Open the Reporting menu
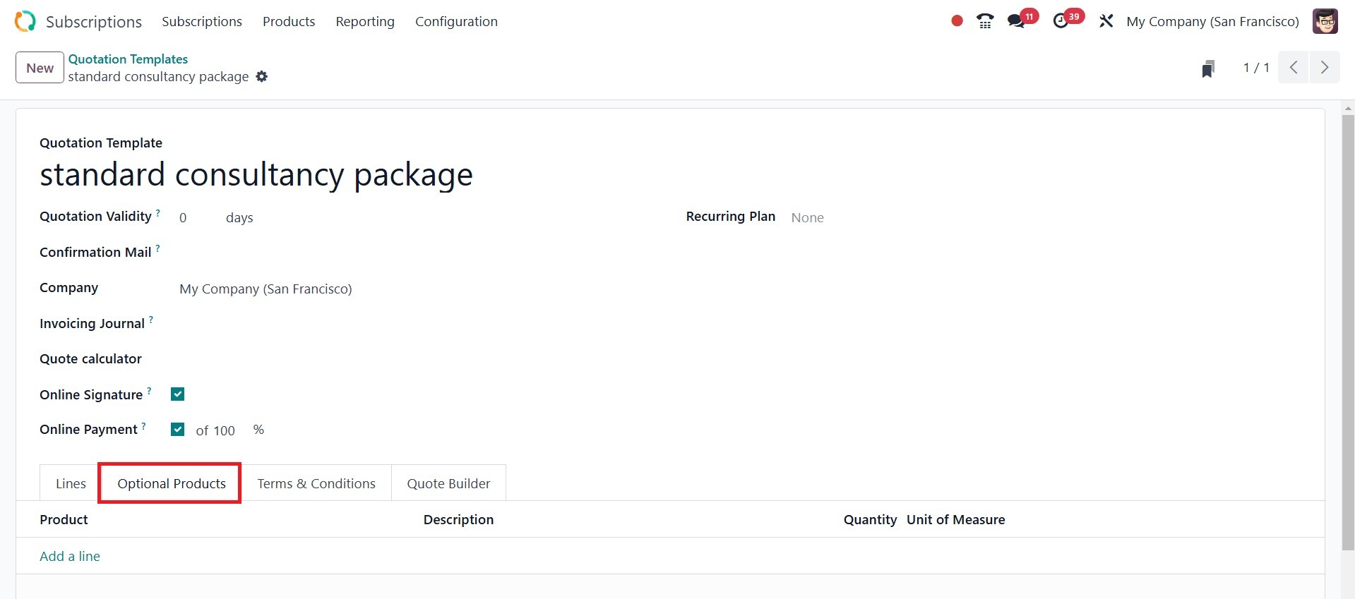This screenshot has height=599, width=1355. point(365,21)
